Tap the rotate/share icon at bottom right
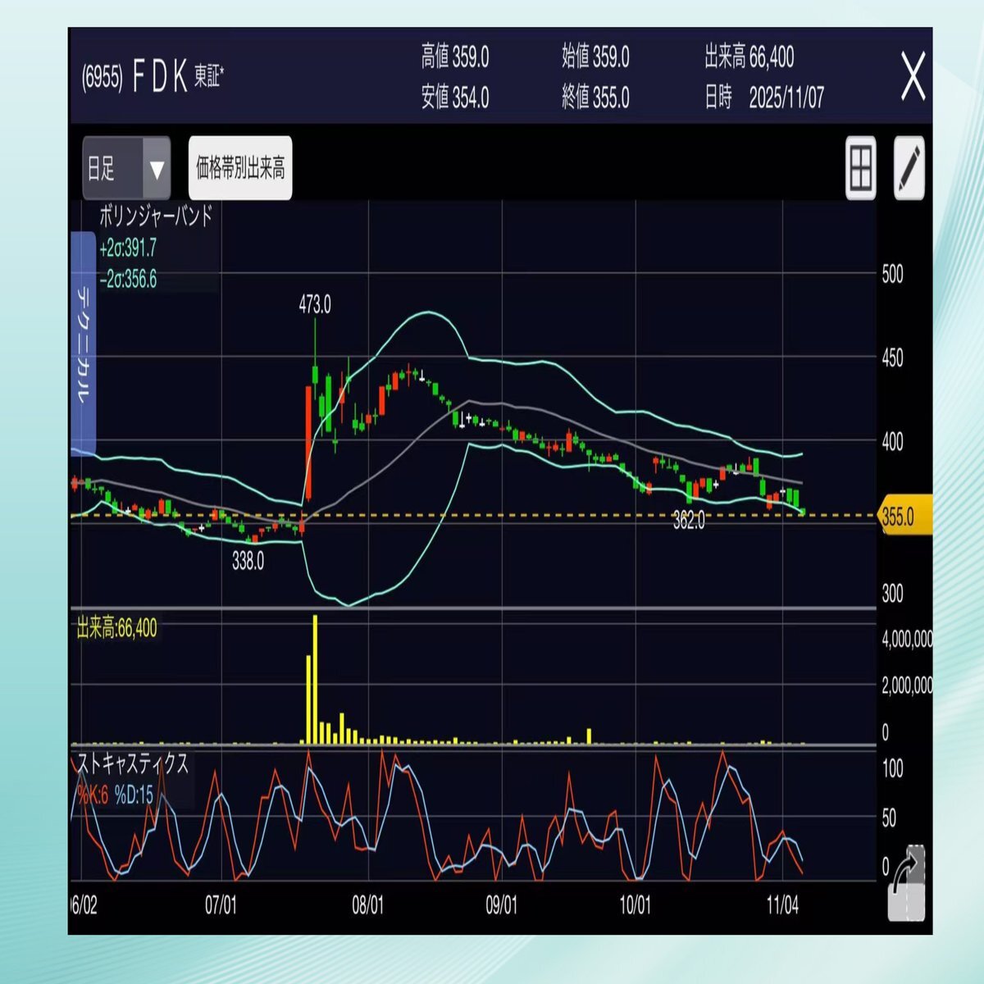Viewport: 984px width, 984px height. pos(907,883)
